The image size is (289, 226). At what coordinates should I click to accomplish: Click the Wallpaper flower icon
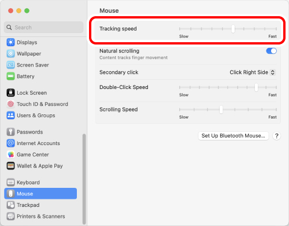(10, 54)
